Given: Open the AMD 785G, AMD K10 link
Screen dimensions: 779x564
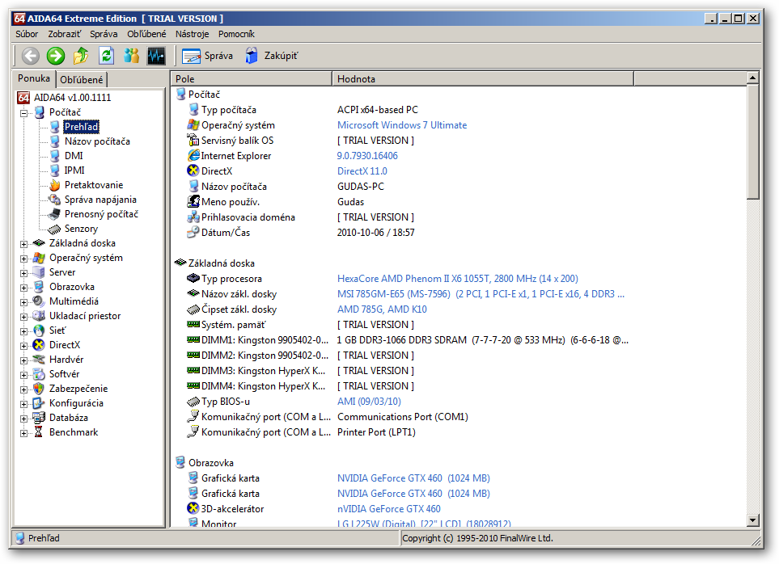Looking at the screenshot, I should tap(382, 309).
